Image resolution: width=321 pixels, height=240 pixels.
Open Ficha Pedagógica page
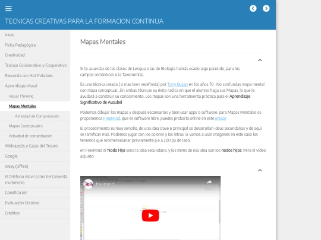(35, 45)
